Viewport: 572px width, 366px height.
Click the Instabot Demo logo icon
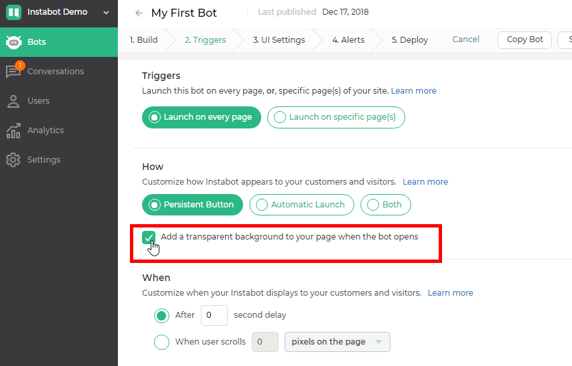(13, 12)
